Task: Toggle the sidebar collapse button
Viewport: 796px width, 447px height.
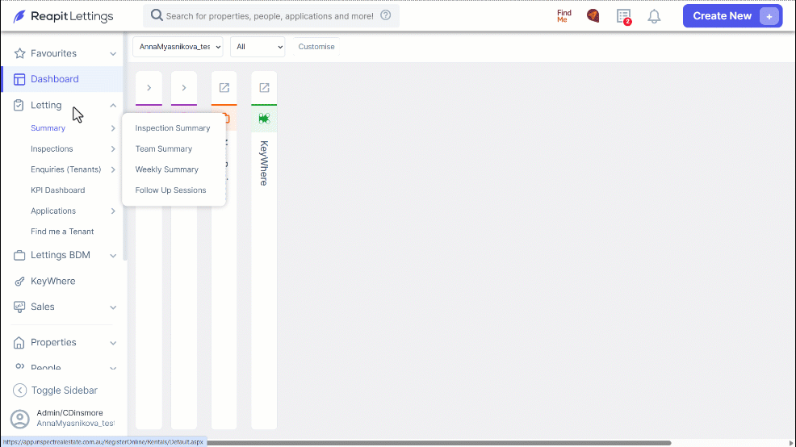Action: (x=55, y=391)
